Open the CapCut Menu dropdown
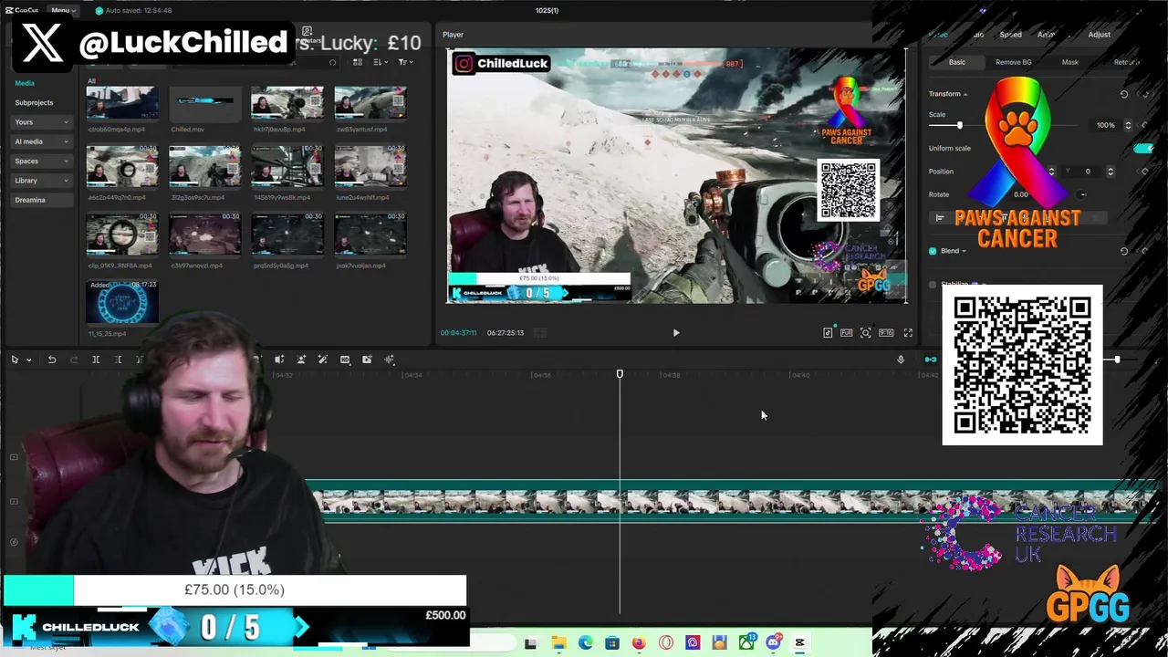1168x657 pixels. (x=63, y=10)
